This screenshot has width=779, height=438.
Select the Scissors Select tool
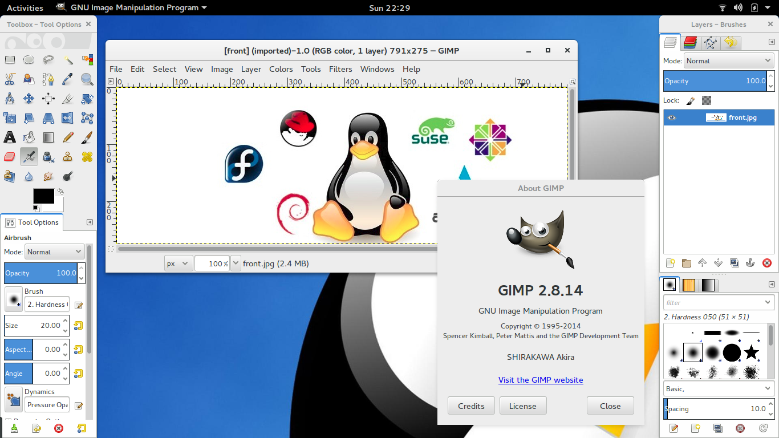pos(10,79)
